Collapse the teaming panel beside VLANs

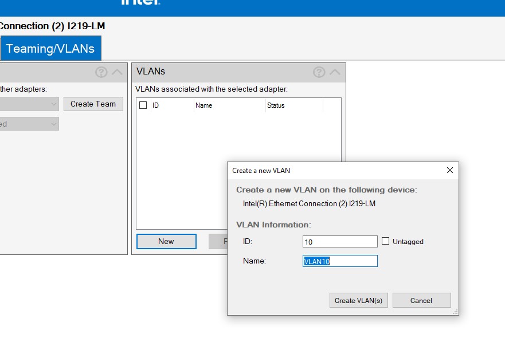(x=118, y=72)
